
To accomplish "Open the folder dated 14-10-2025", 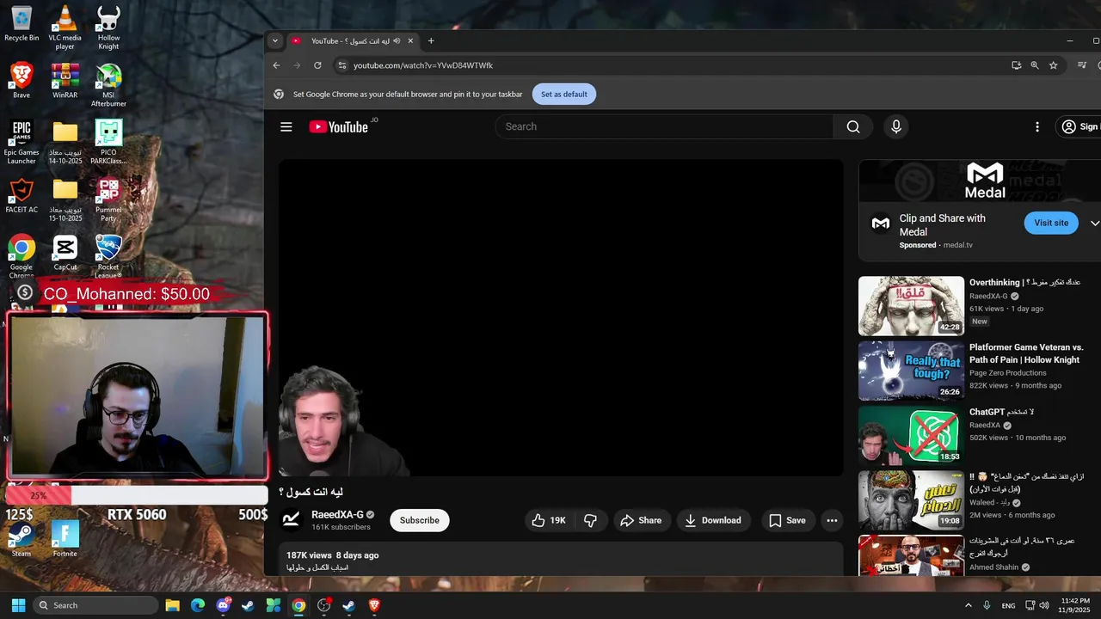I will [65, 142].
